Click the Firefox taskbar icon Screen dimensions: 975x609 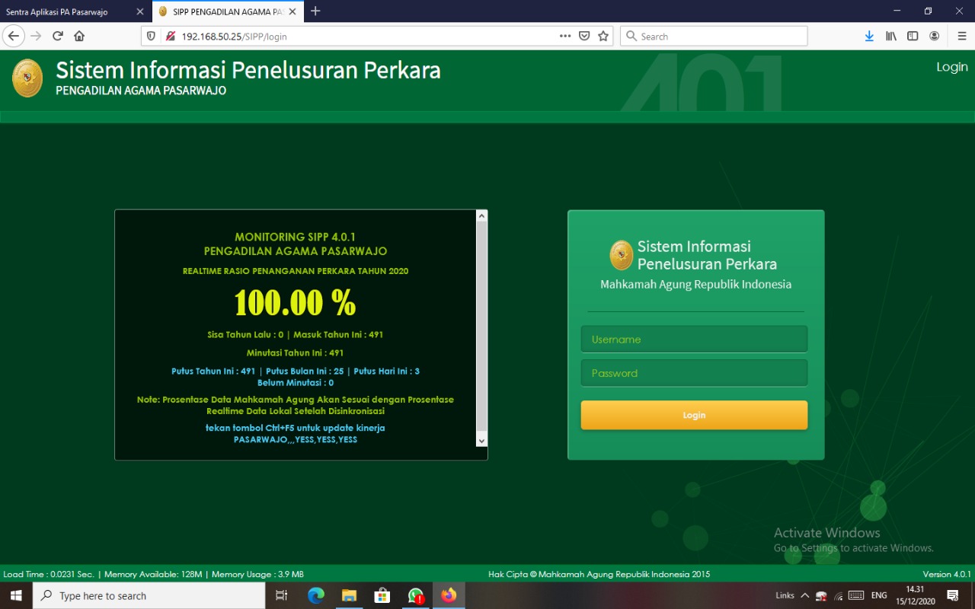coord(449,595)
